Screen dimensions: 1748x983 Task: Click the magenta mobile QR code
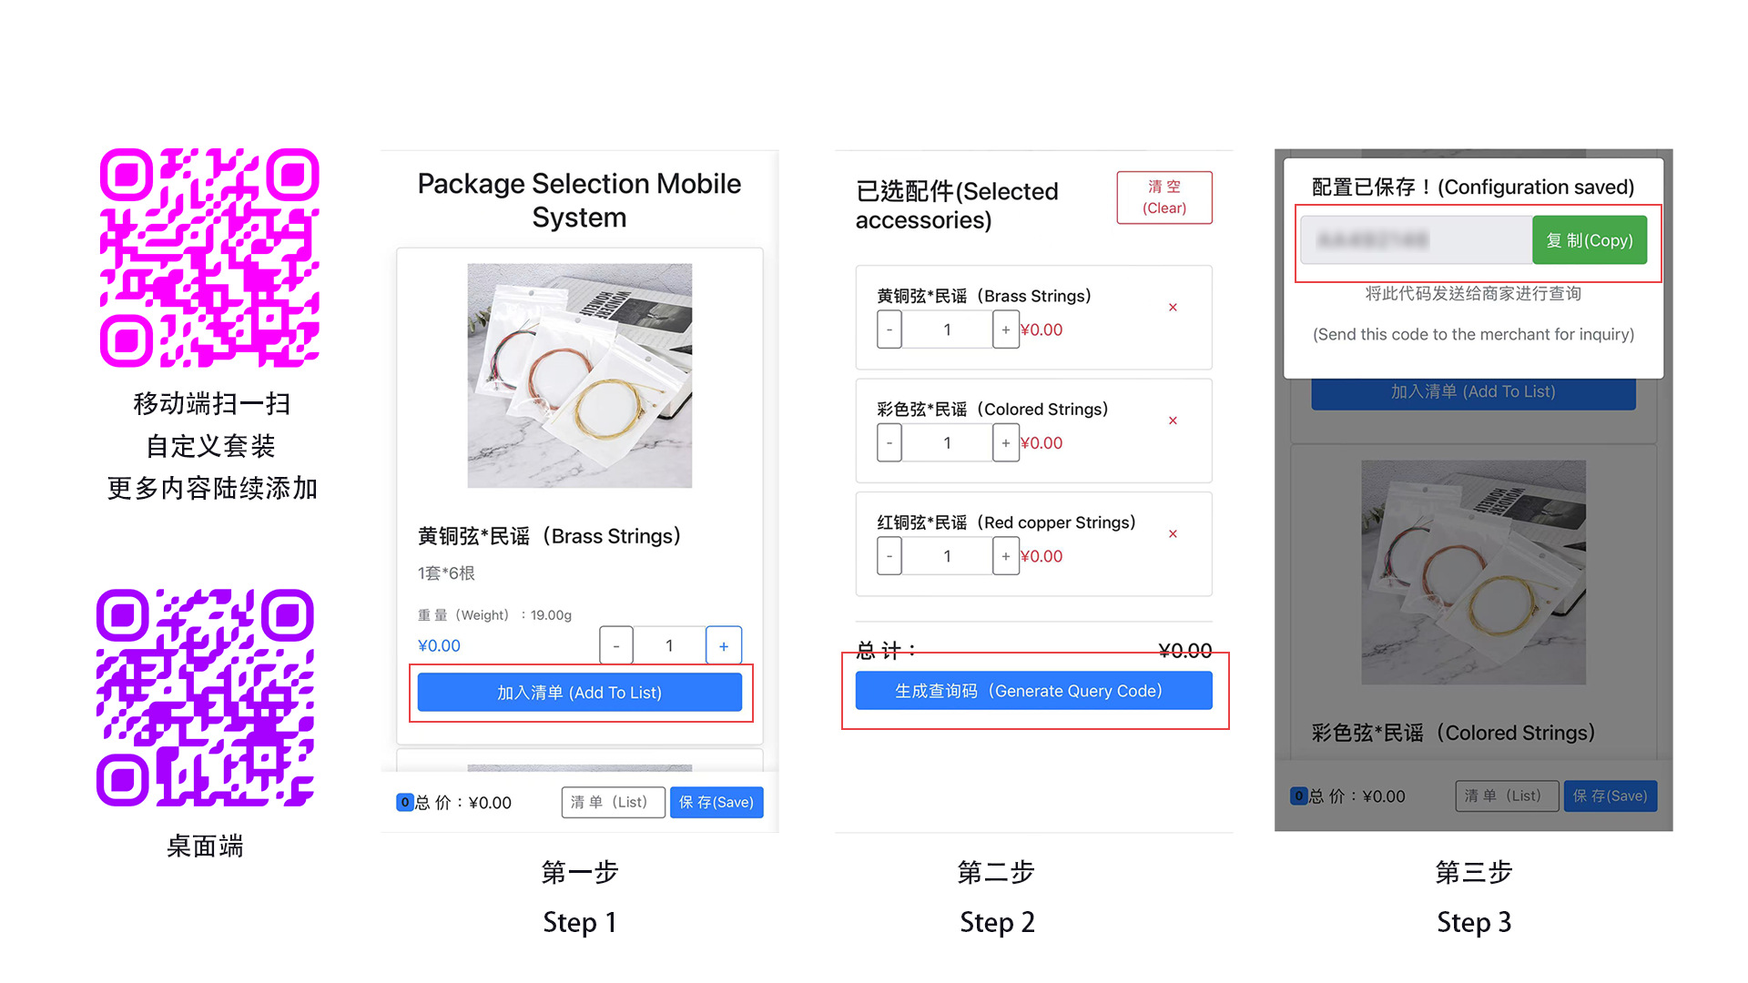pos(209,258)
